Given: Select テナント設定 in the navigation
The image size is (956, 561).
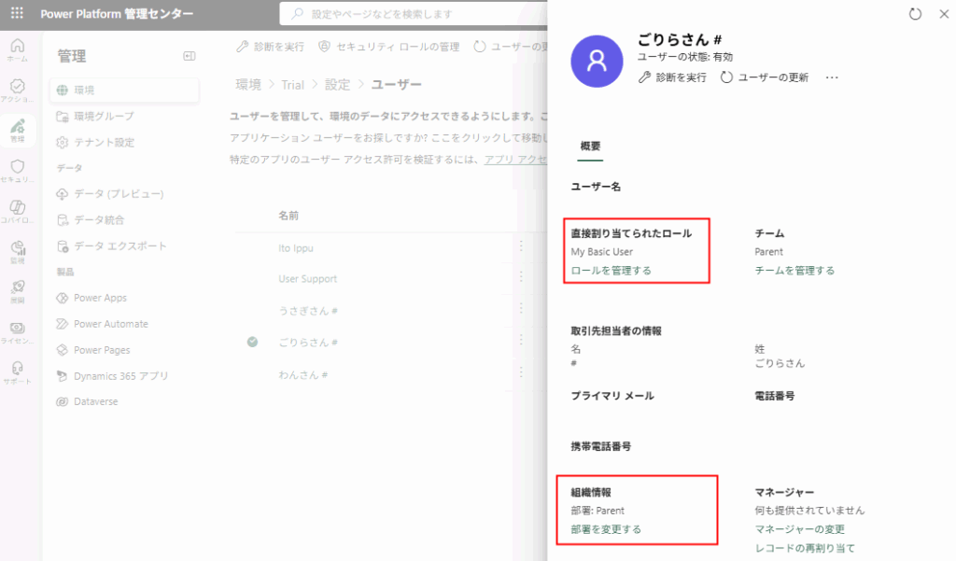Looking at the screenshot, I should pyautogui.click(x=104, y=142).
